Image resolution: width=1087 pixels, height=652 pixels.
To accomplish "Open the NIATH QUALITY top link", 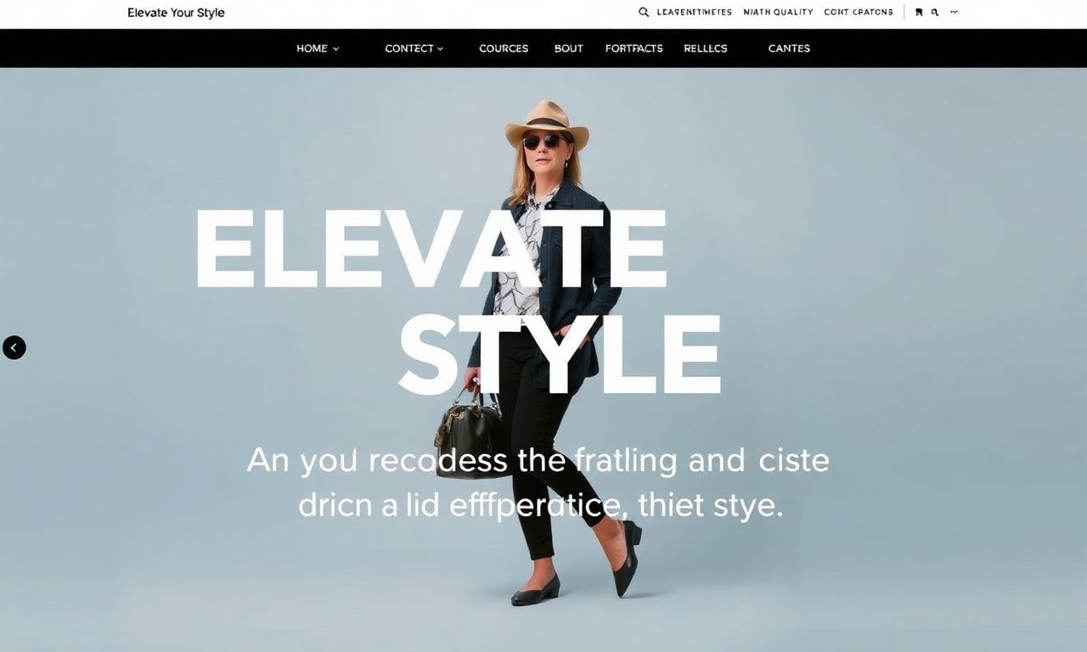I will coord(778,12).
